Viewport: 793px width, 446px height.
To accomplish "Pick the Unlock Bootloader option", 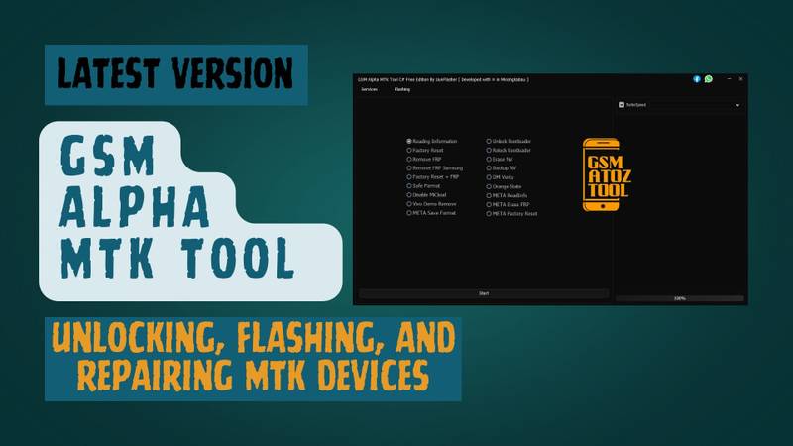I will coord(489,142).
